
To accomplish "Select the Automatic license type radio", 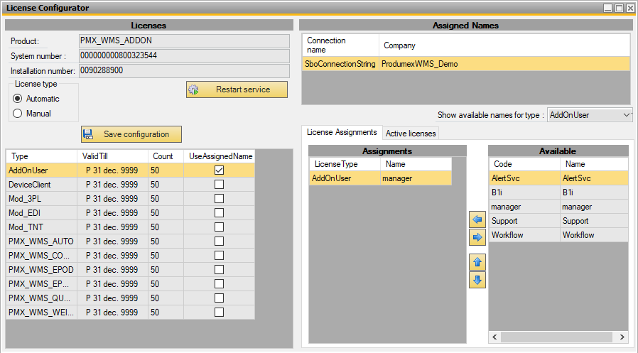I will pos(18,99).
